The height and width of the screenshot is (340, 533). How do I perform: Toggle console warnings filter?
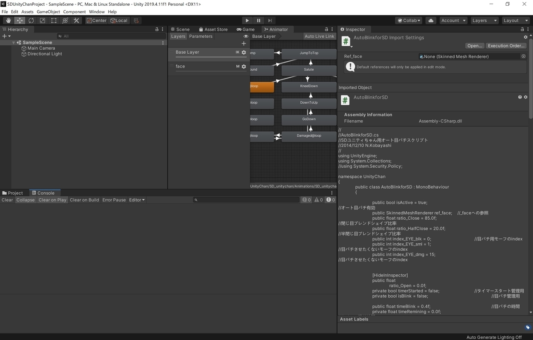click(x=318, y=200)
